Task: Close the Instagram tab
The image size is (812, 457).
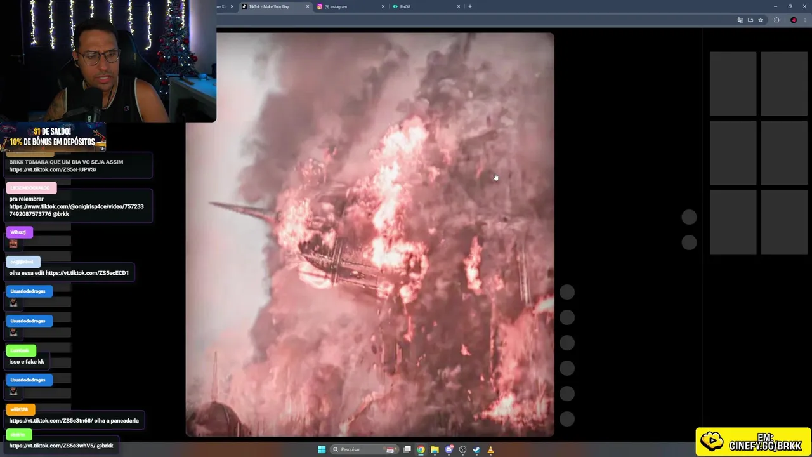Action: (x=383, y=6)
